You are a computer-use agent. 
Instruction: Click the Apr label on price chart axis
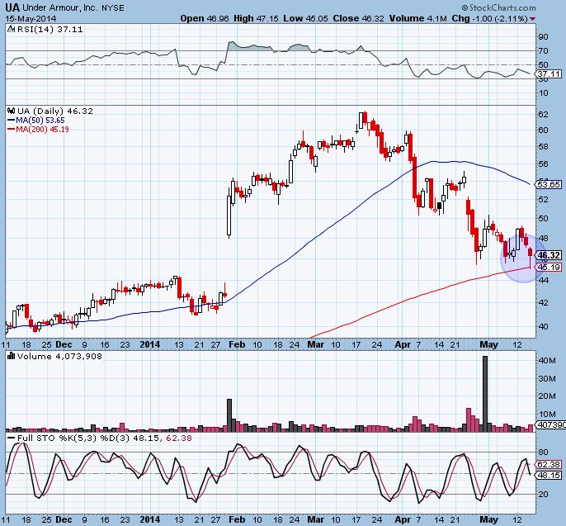click(403, 344)
